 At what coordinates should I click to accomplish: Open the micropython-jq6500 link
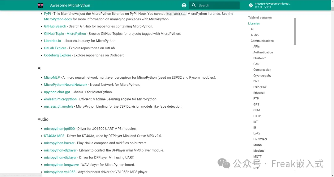pos(59,129)
